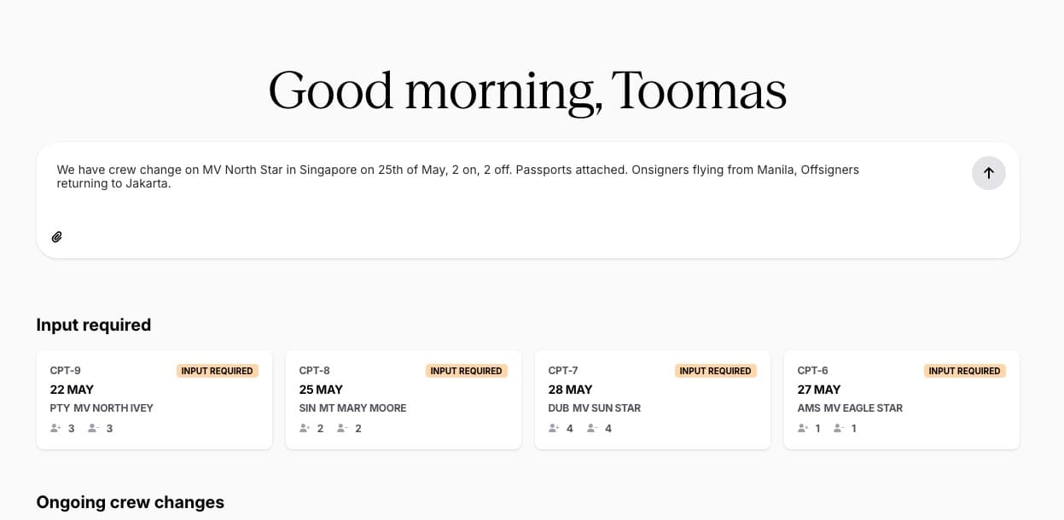This screenshot has height=520, width=1064.
Task: Click the Ongoing crew changes heading
Action: 130,502
